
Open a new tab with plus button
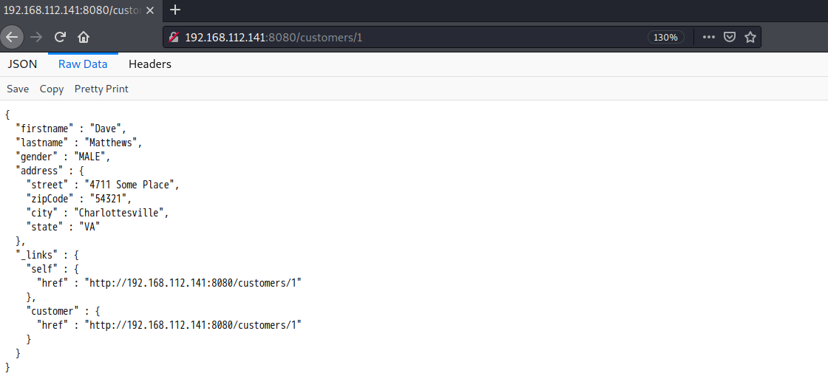[x=174, y=10]
